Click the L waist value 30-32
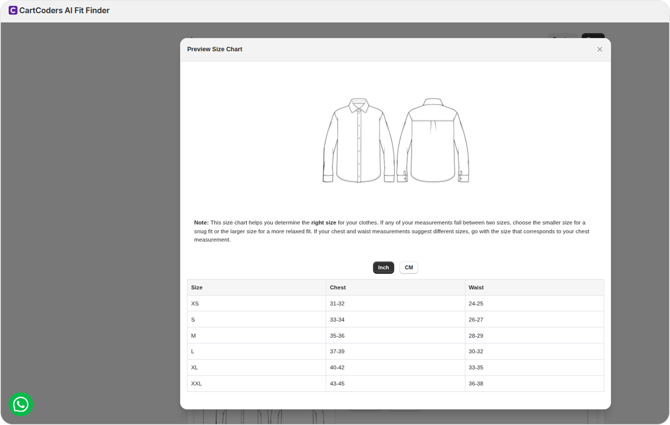This screenshot has height=425, width=670. [x=476, y=351]
